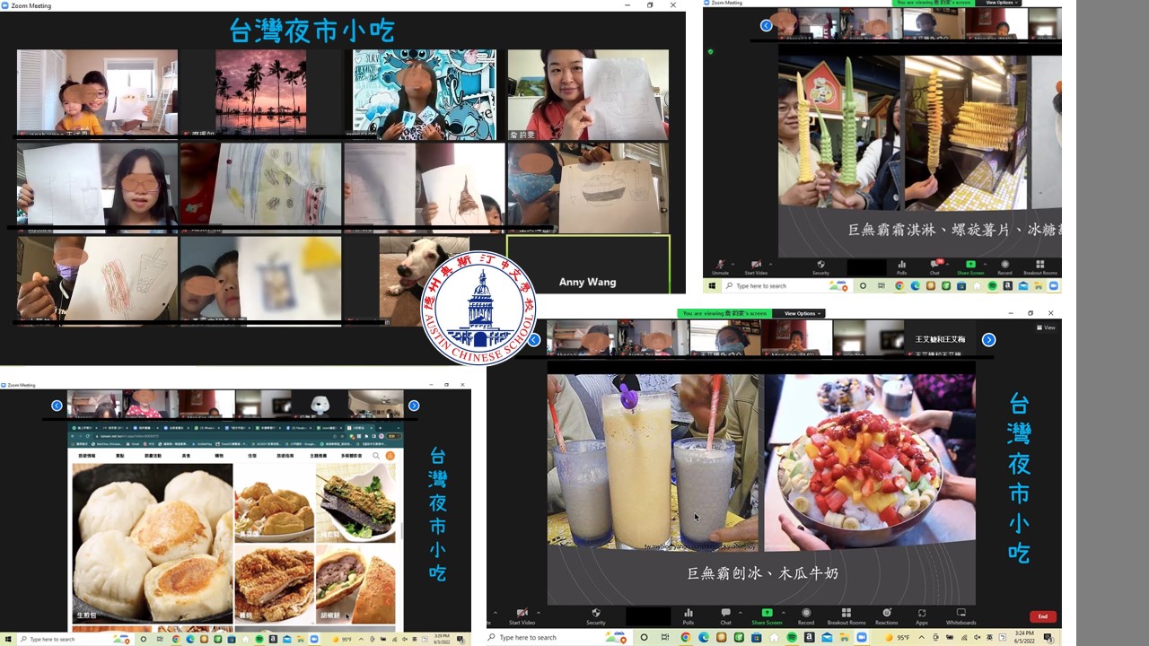Viewport: 1149px width, 646px height.
Task: Open Zoom Apps
Action: [922, 615]
